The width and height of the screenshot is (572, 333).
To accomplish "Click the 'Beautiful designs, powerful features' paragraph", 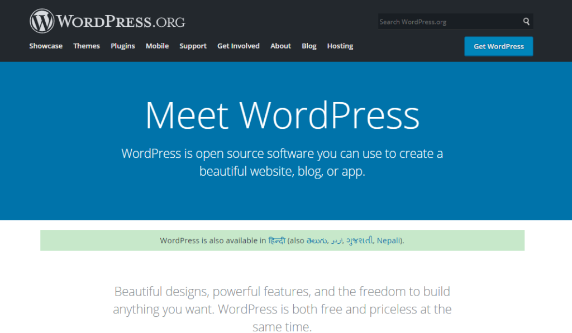I will tap(282, 309).
